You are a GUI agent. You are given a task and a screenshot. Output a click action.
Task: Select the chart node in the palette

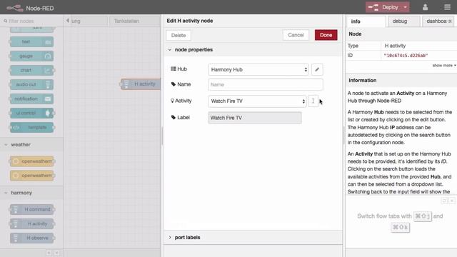31,70
